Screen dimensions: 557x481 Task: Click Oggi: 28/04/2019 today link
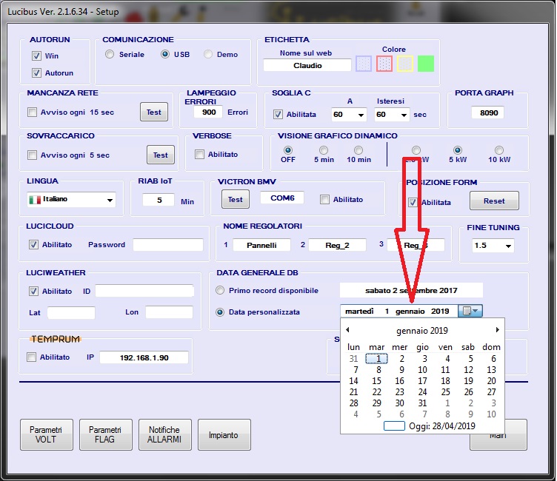click(x=430, y=426)
